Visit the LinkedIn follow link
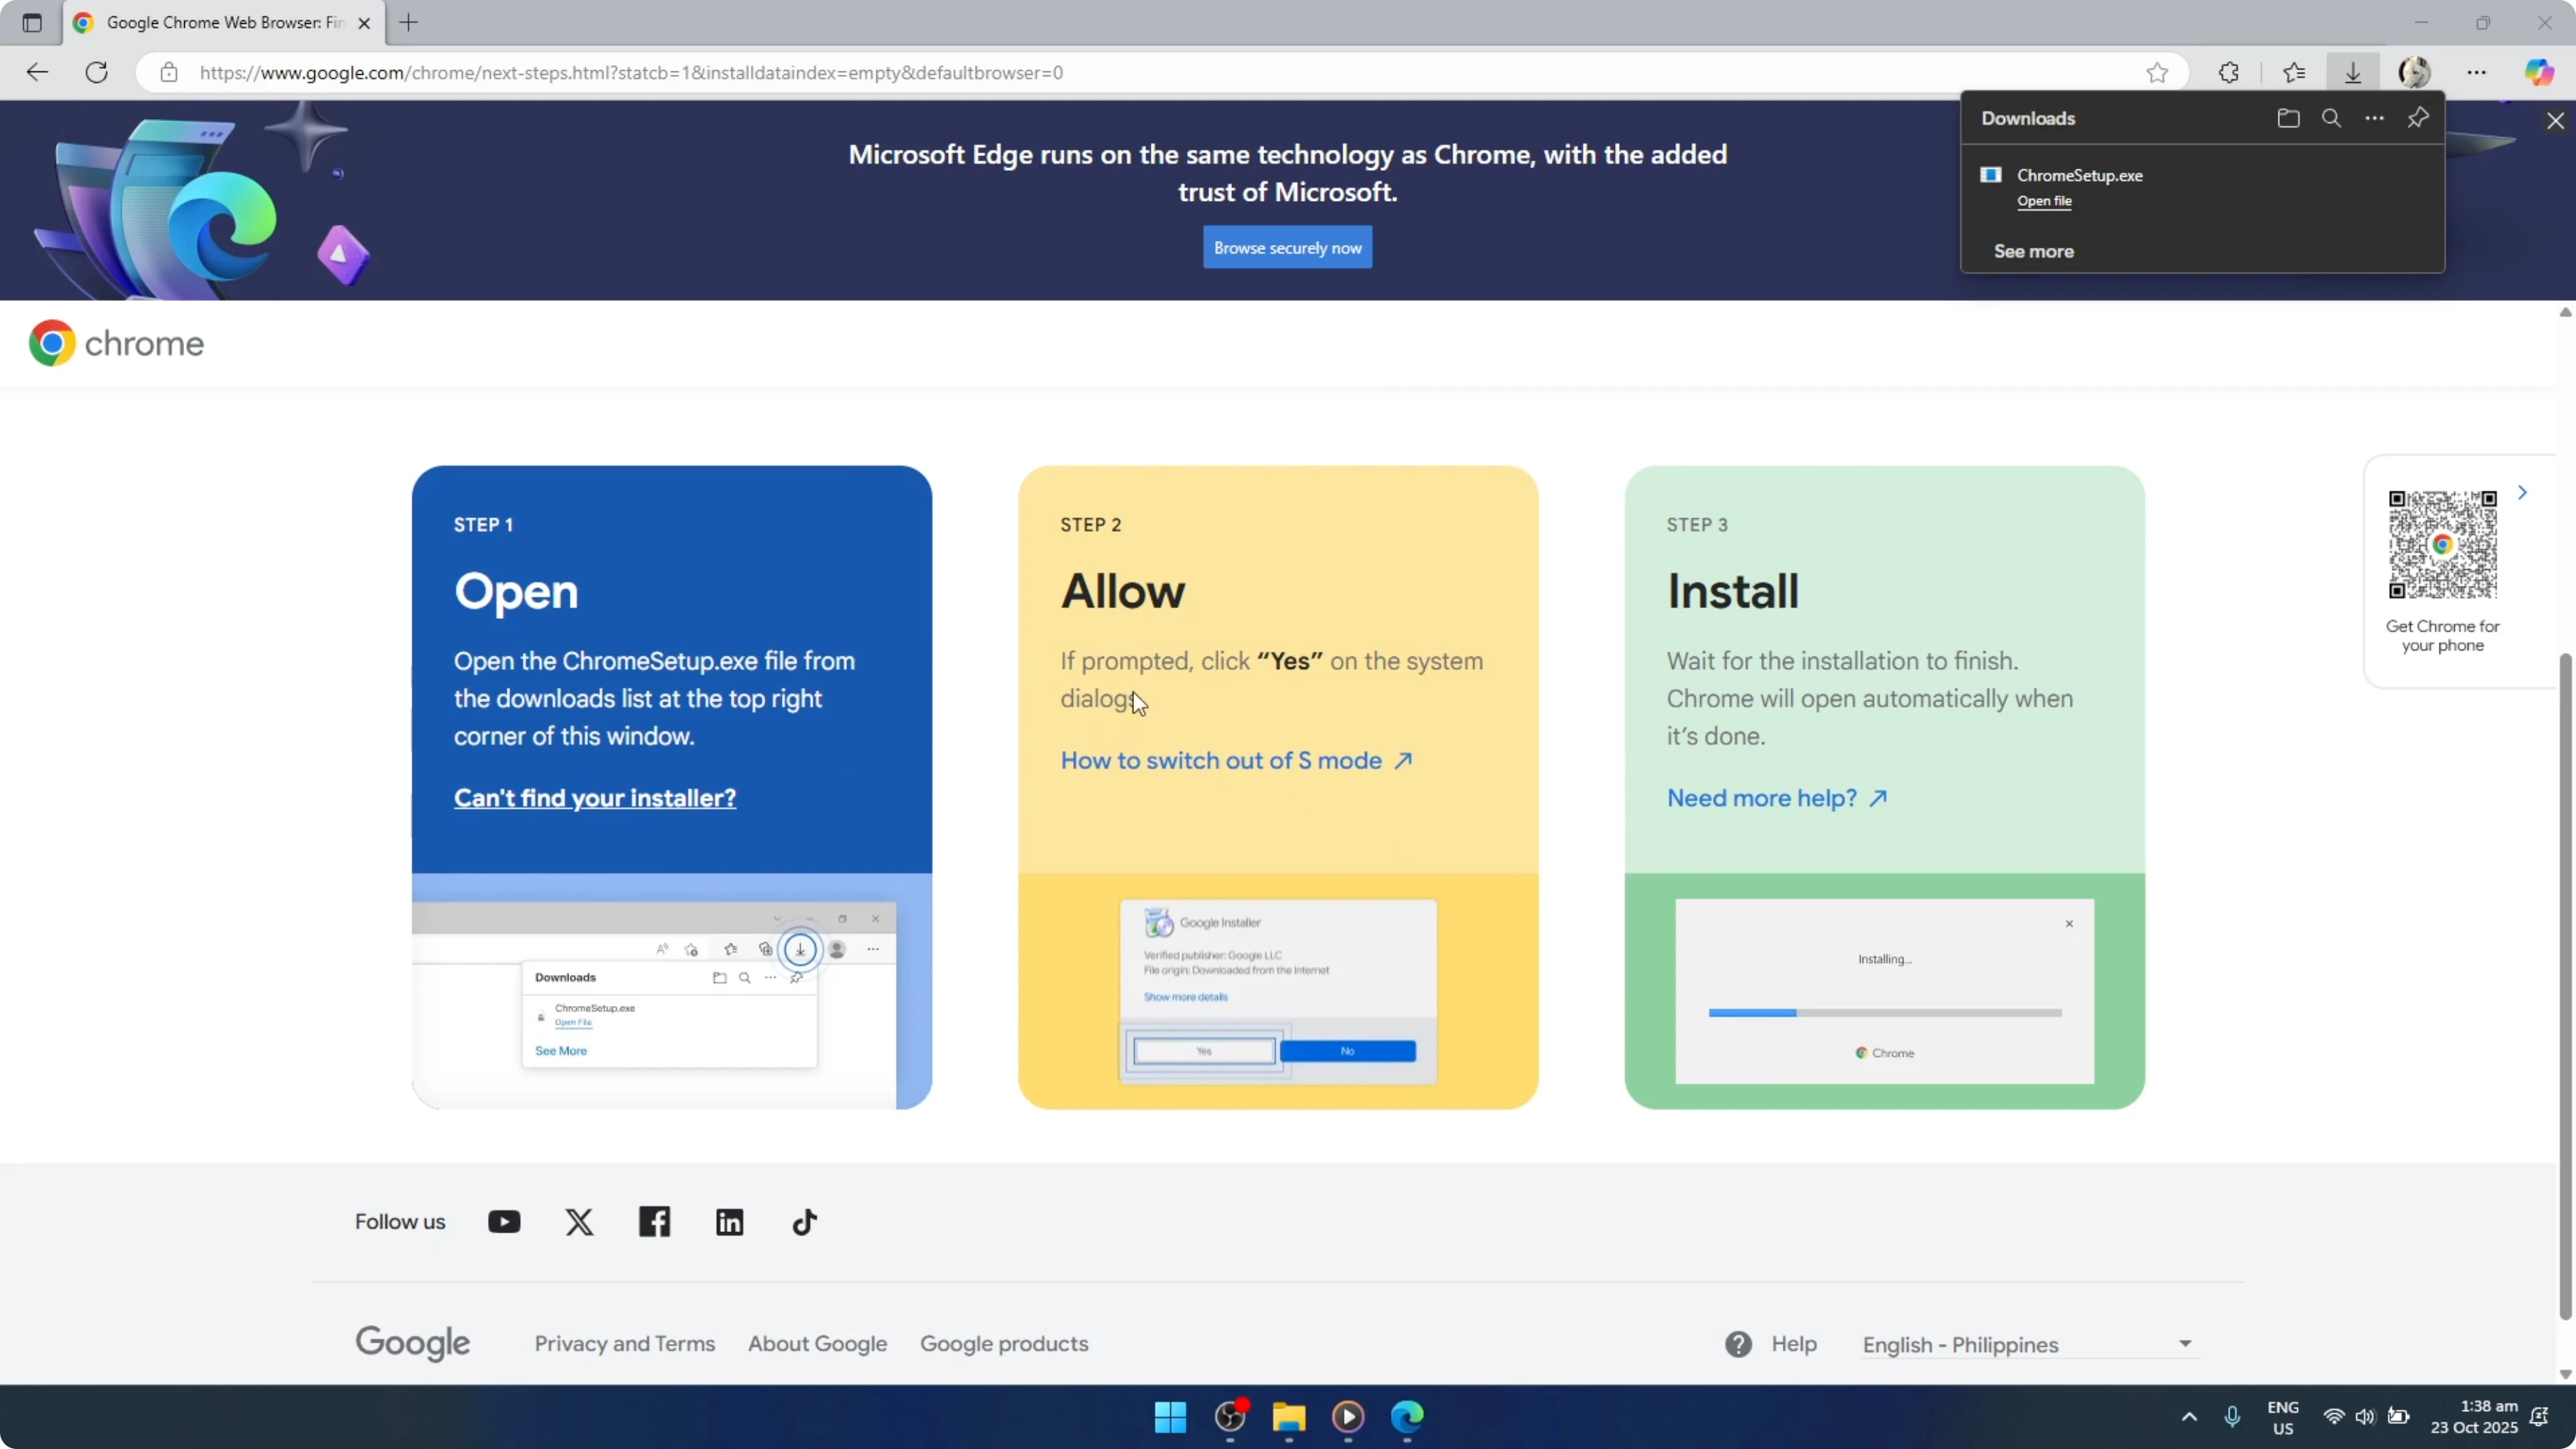Image resolution: width=2576 pixels, height=1449 pixels. (730, 1222)
